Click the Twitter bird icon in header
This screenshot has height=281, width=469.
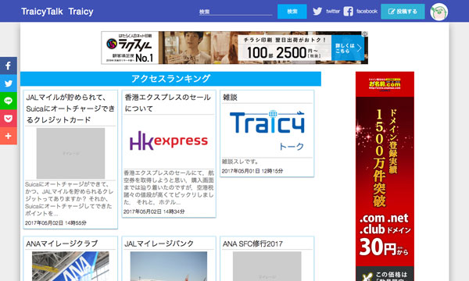point(317,12)
